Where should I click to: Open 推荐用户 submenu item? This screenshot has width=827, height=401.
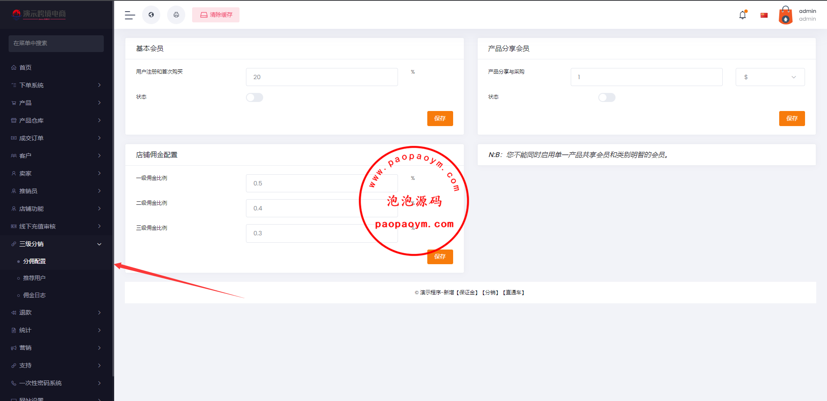[x=34, y=278]
